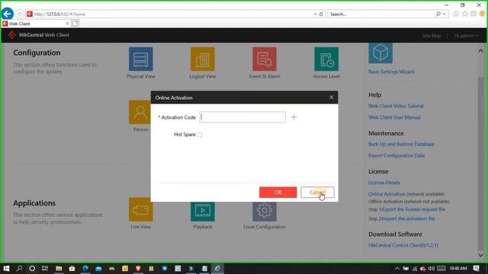Image resolution: width=488 pixels, height=274 pixels.
Task: Click the page scrollbar down arrow
Action: coord(481,256)
